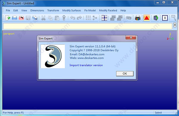Viewport: 179px width, 116px height.
Task: Open the Modify Surfaces menu
Action: coord(72,10)
